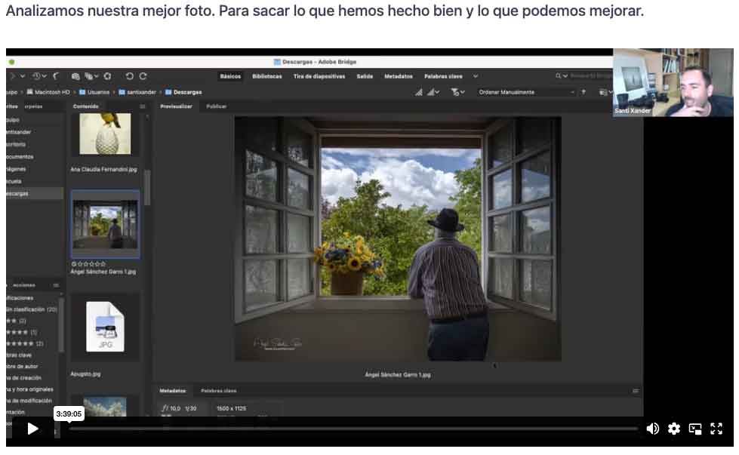Open the filter by rating star dropdown

[457, 92]
